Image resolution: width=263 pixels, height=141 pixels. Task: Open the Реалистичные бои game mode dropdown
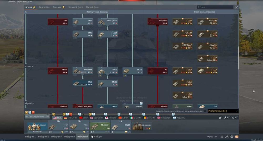pyautogui.click(x=223, y=111)
